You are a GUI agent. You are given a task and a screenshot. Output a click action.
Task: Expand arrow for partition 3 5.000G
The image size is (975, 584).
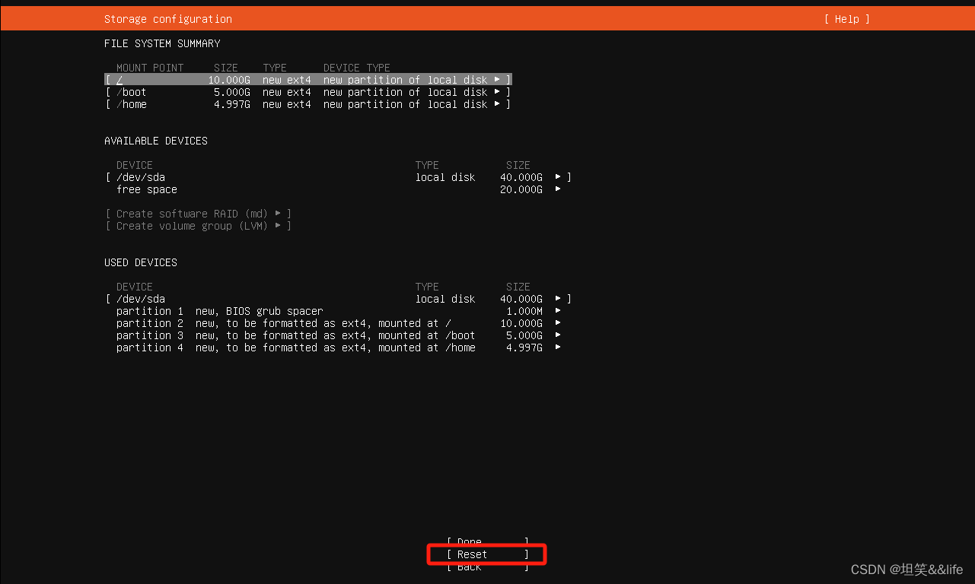[x=558, y=335]
